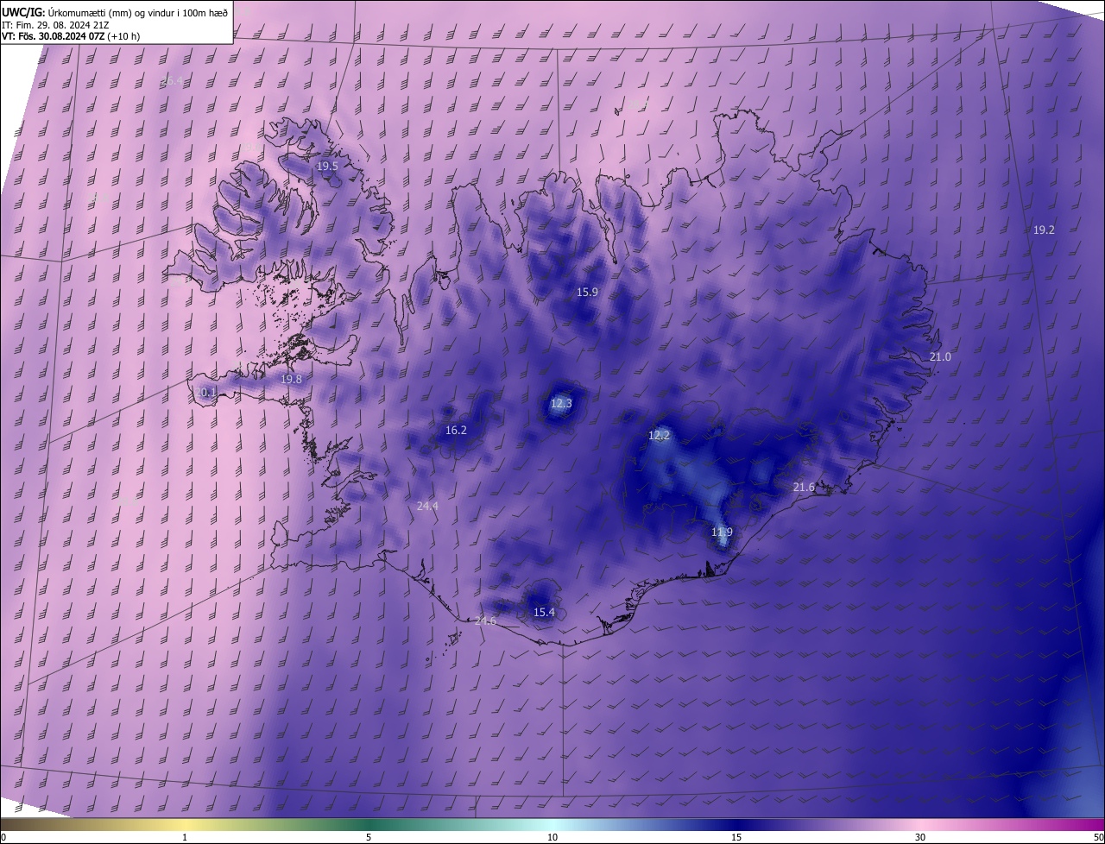This screenshot has width=1105, height=844.
Task: Select the 24.6 value on the south coast
Action: click(x=485, y=621)
